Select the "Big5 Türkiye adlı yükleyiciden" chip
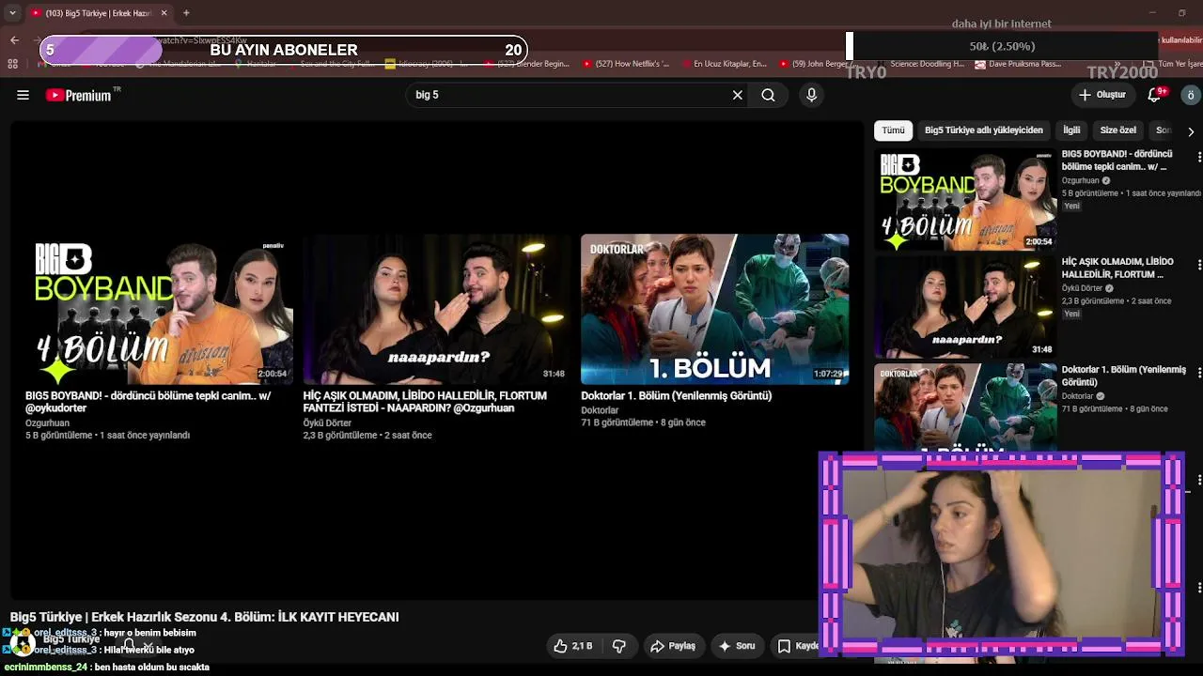The height and width of the screenshot is (676, 1203). [x=984, y=131]
